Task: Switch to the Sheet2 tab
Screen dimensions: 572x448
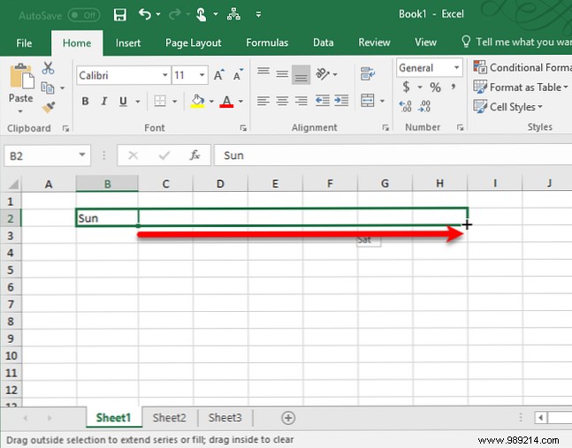Action: pyautogui.click(x=169, y=418)
